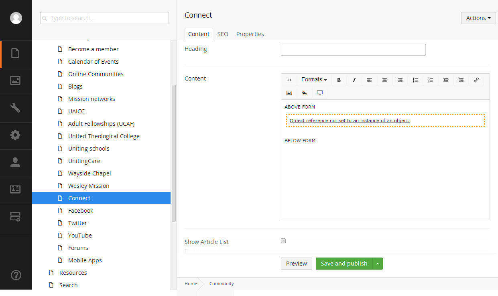Image resolution: width=498 pixels, height=296 pixels.
Task: Click the Heading text field
Action: click(353, 50)
